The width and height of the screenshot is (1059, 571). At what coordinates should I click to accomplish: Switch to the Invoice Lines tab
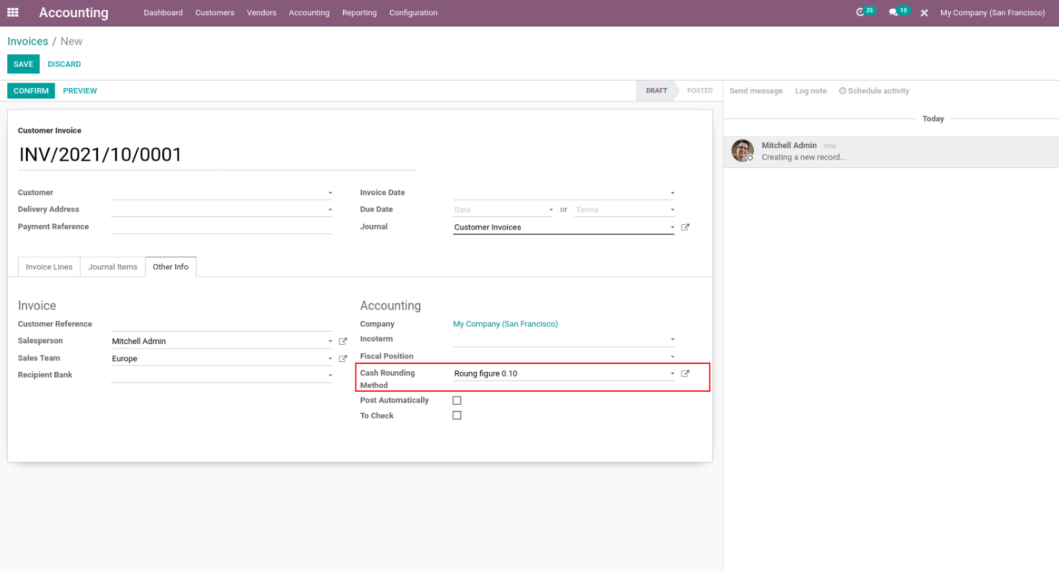[x=49, y=267]
